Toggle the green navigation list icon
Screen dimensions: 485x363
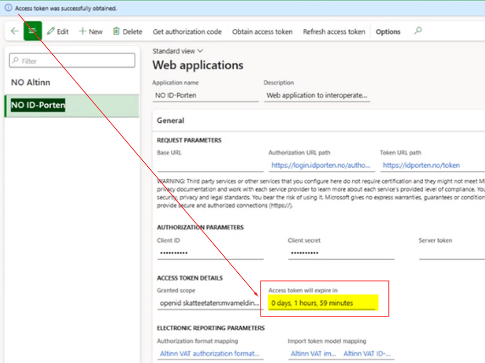33,31
